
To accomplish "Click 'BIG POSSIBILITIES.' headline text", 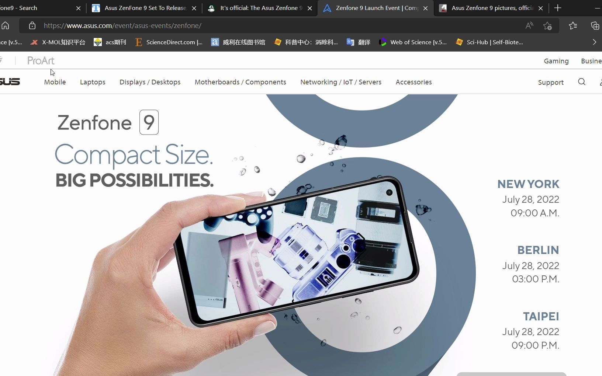I will coord(134,180).
